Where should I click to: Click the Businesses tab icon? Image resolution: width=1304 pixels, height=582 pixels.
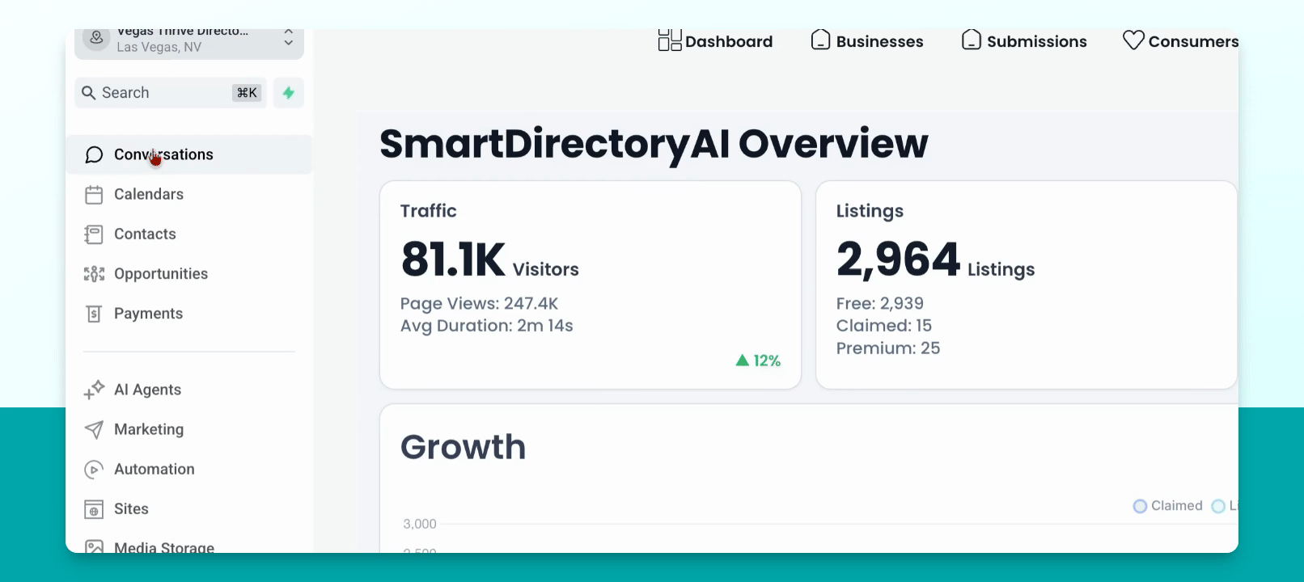pos(821,40)
